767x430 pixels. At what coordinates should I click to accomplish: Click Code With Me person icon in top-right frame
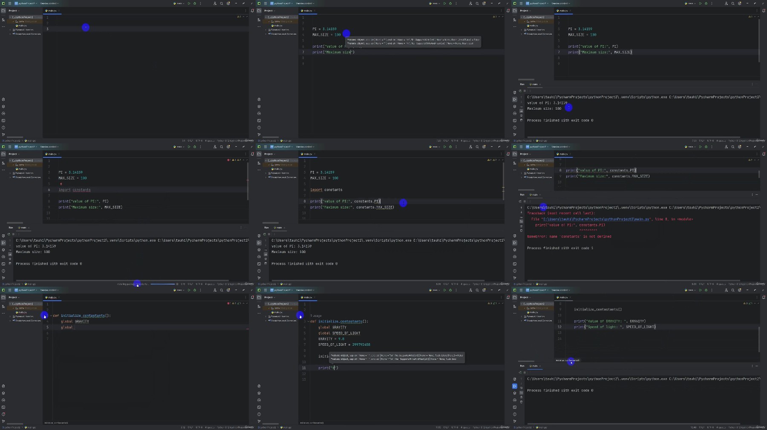[x=726, y=3]
